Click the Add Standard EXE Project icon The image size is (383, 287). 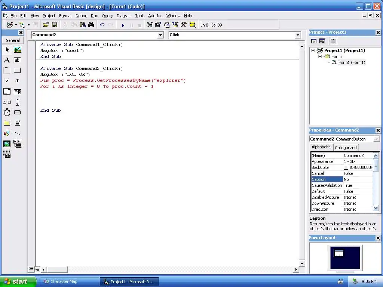(x=10, y=25)
